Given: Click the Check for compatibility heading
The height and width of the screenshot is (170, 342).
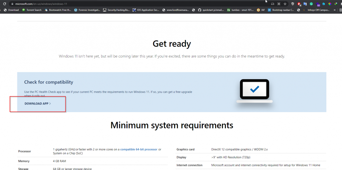Looking at the screenshot, I should coord(49,82).
